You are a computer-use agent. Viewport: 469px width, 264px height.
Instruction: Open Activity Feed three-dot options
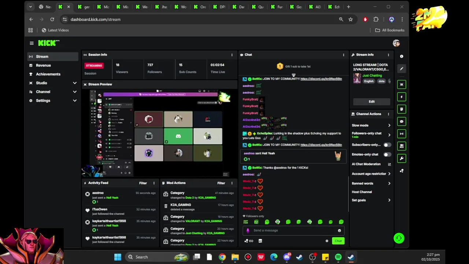(154, 183)
